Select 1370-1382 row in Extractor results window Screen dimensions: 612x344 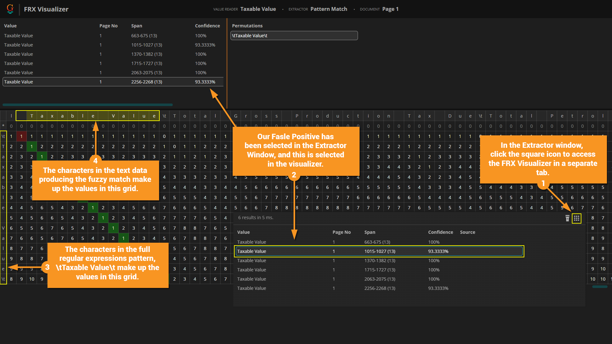[379, 261]
